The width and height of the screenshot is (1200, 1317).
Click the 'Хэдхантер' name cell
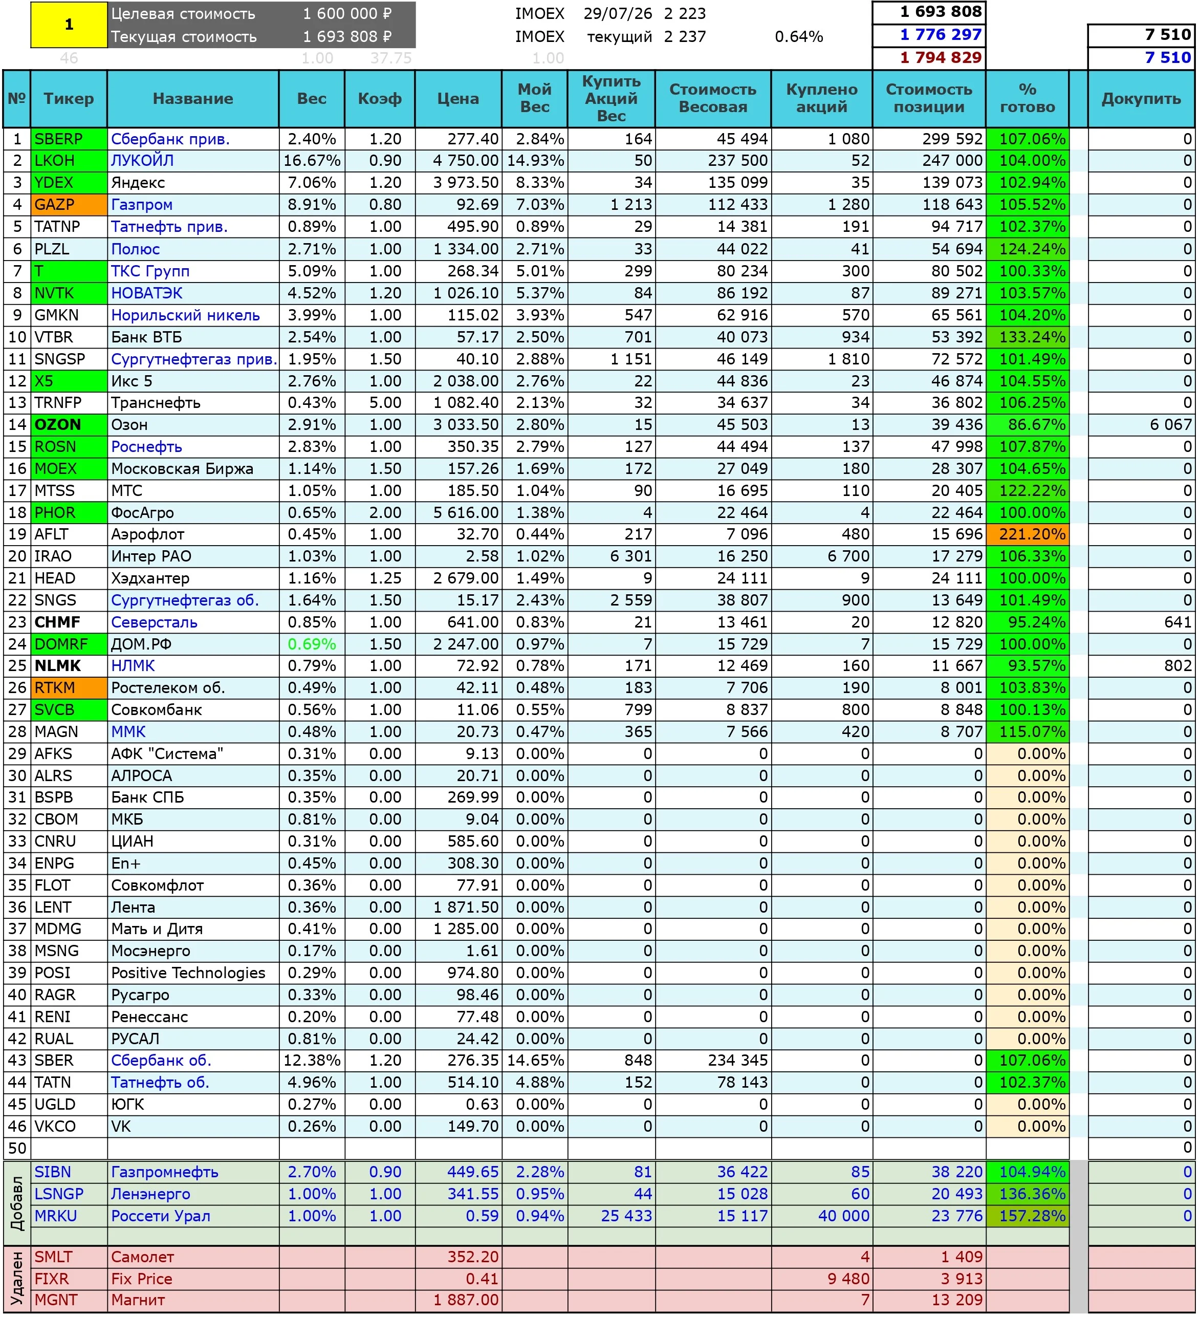pos(193,579)
